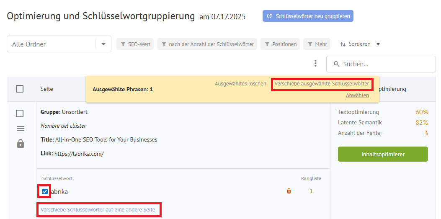441x219 pixels.
Task: Open the Inhaltsoptimierer
Action: (383, 154)
